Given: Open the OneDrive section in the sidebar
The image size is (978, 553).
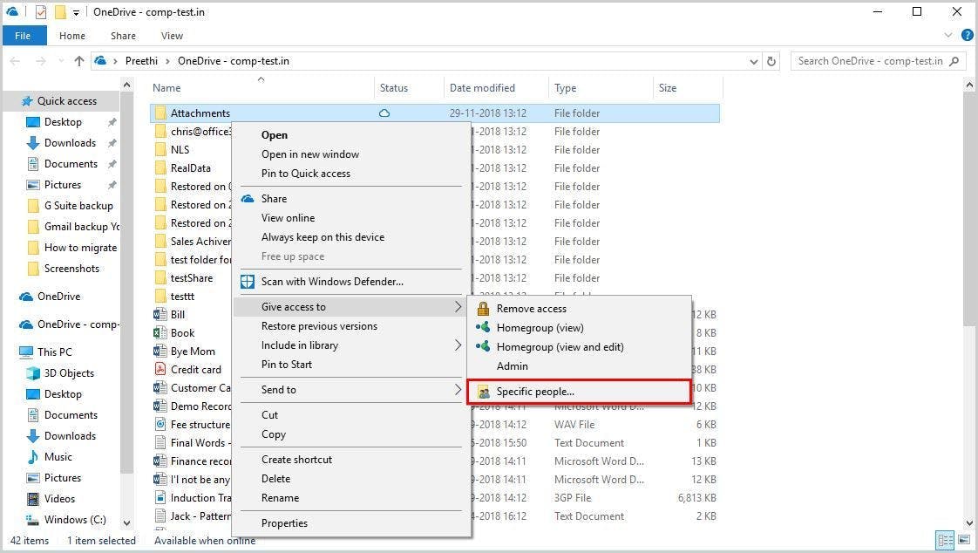Looking at the screenshot, I should click(54, 296).
